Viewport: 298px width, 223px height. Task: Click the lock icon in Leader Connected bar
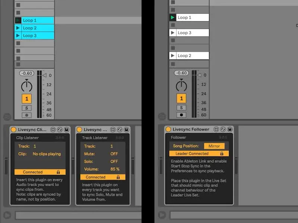pyautogui.click(x=222, y=153)
